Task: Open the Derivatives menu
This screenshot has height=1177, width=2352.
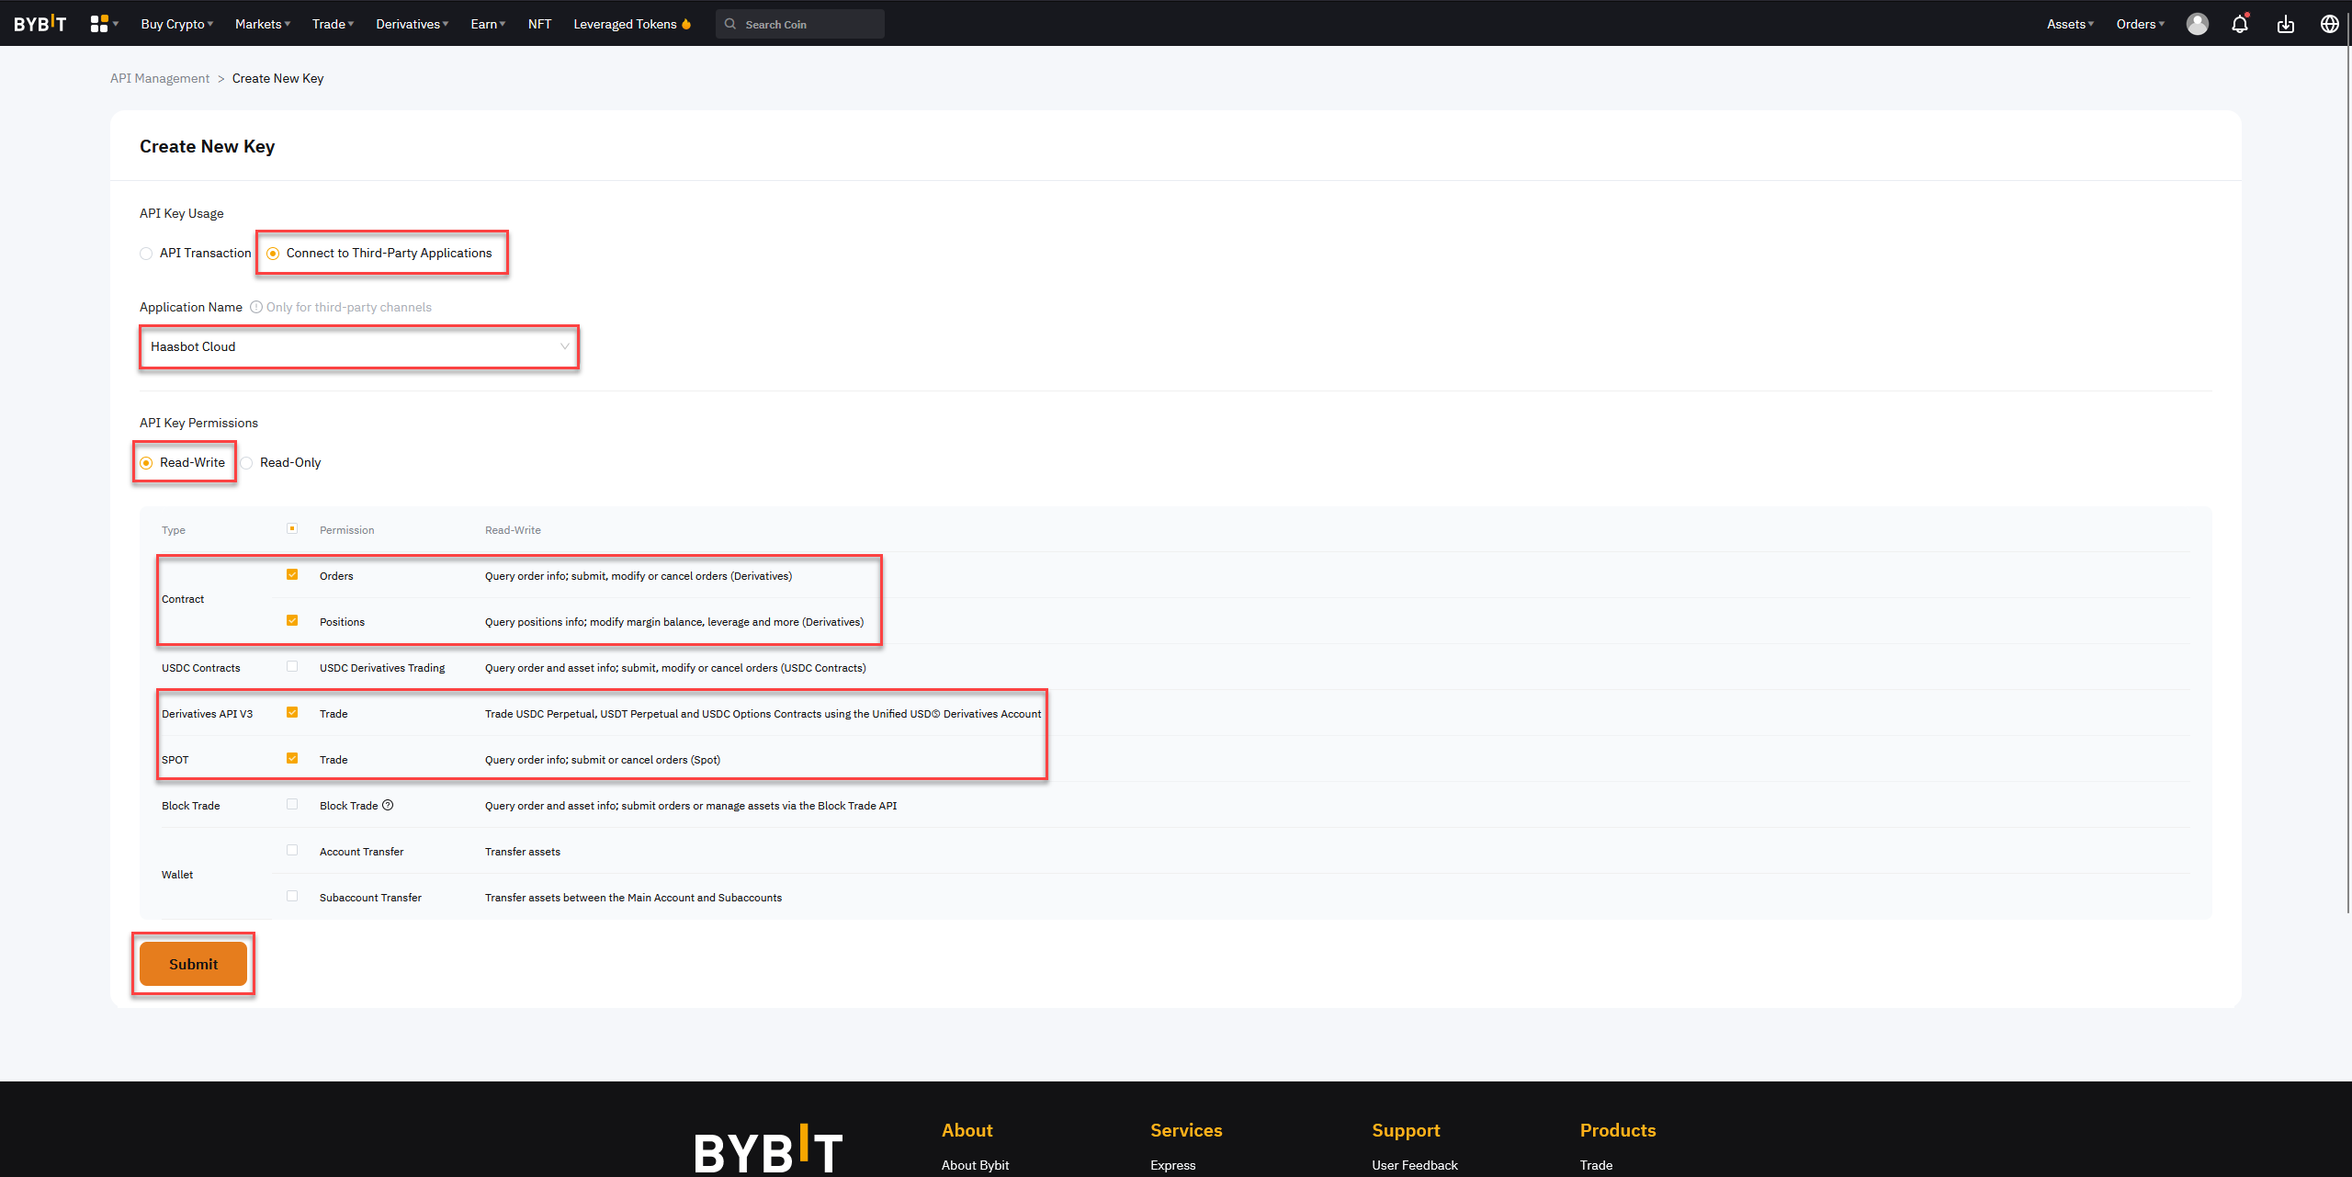Action: 411,24
